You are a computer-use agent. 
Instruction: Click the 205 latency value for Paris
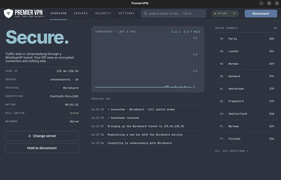coord(271,39)
